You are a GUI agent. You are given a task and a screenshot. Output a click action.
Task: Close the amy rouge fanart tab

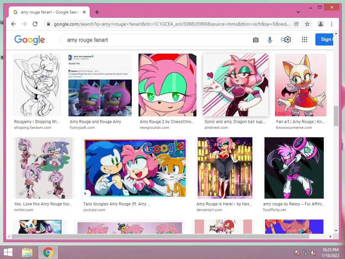point(84,12)
